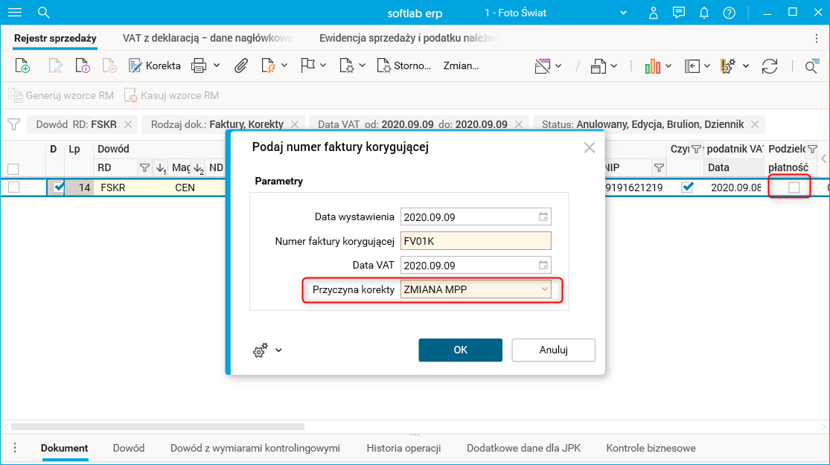Expand the company selector dropdown arrow
The image size is (830, 465).
(624, 13)
